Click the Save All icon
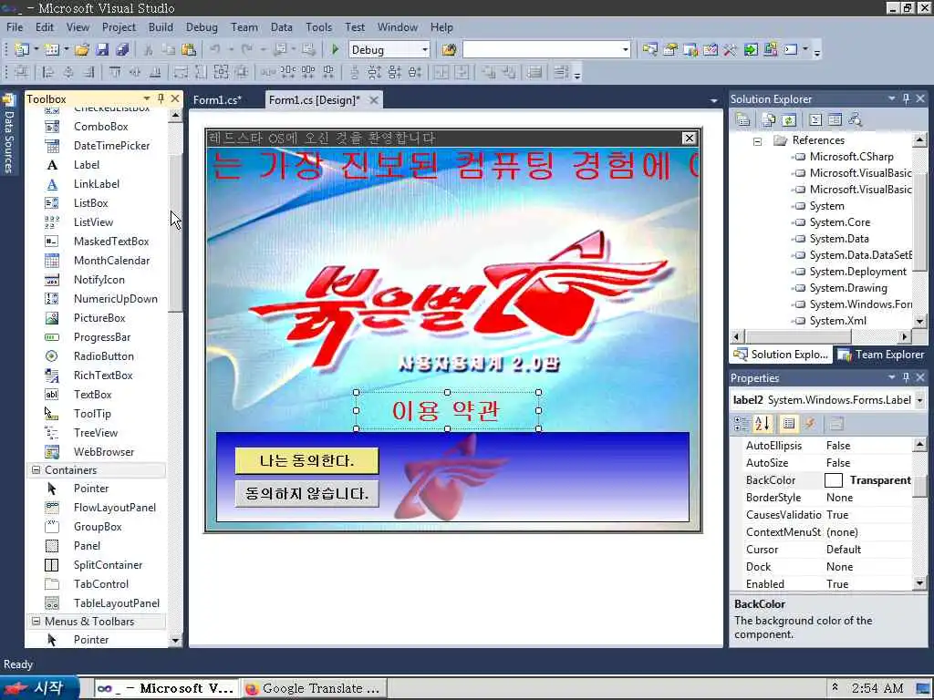This screenshot has height=700, width=934. point(123,50)
